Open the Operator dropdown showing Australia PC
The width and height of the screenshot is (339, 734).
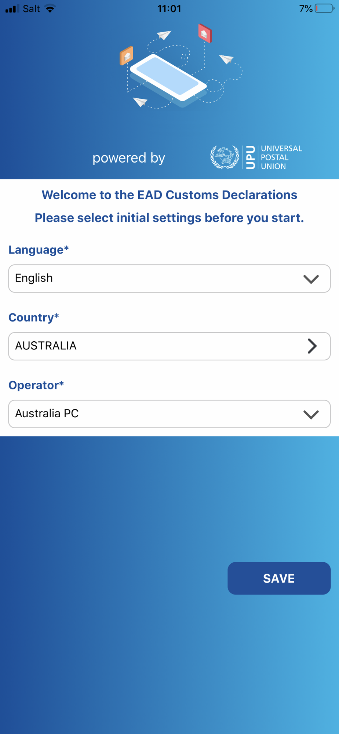(169, 414)
